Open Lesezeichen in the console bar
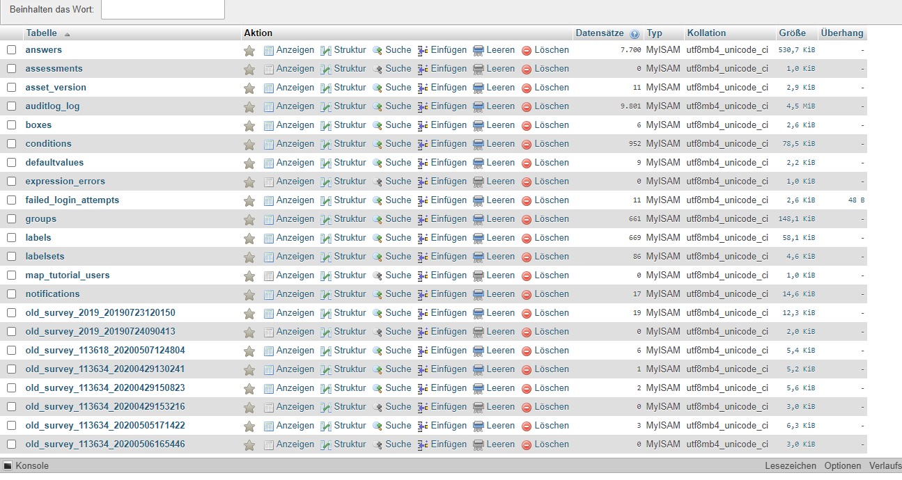Viewport: 902px width, 480px height. (791, 465)
